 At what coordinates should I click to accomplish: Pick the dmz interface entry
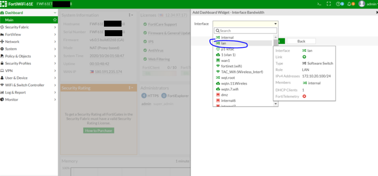[225, 95]
